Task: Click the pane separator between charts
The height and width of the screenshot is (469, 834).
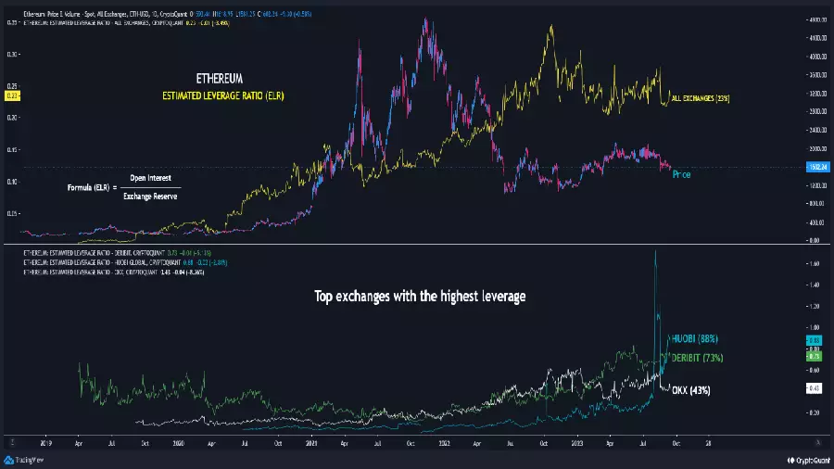Action: tap(417, 244)
